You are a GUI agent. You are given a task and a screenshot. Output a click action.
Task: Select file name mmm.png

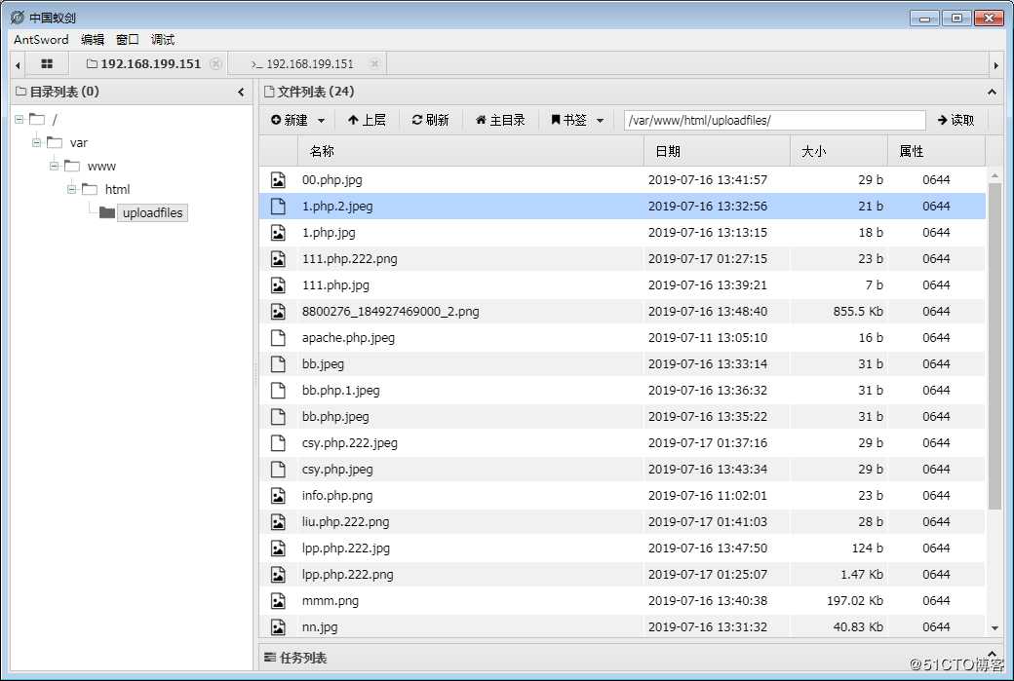coord(330,601)
